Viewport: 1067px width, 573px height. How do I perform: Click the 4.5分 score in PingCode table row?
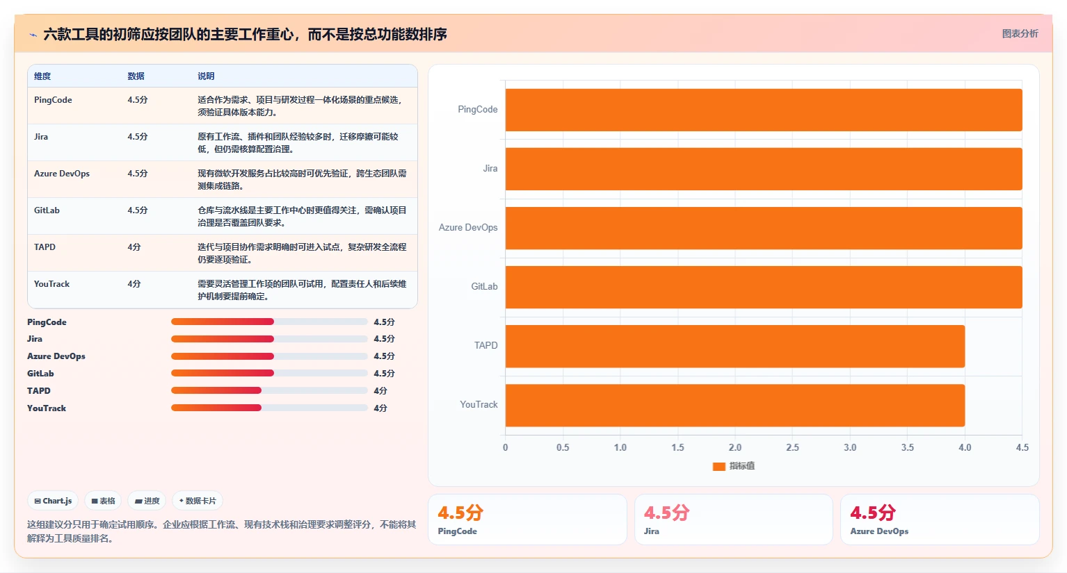tap(138, 100)
